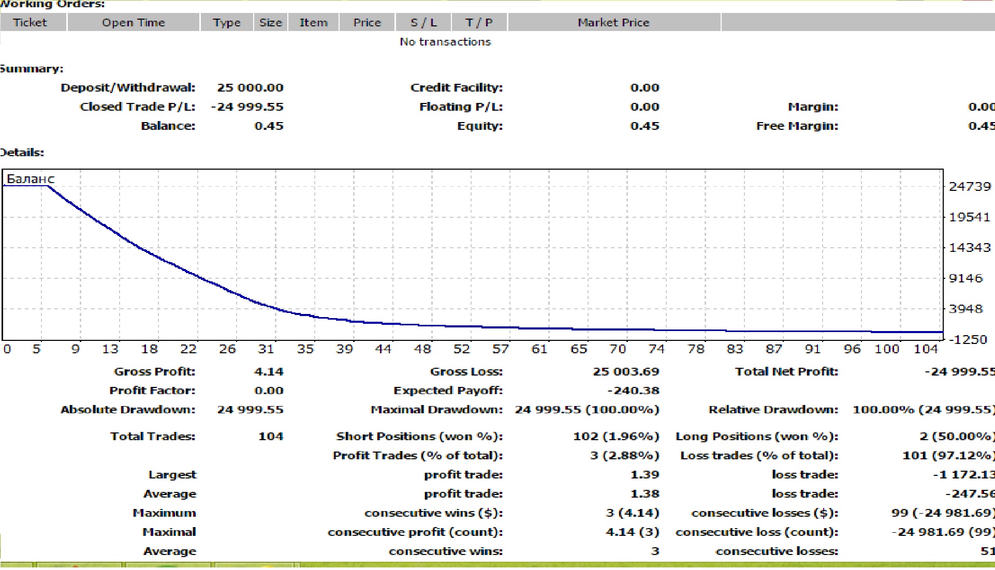Screen dimensions: 995x570
Task: Click the x-axis label 26
Action: [227, 349]
